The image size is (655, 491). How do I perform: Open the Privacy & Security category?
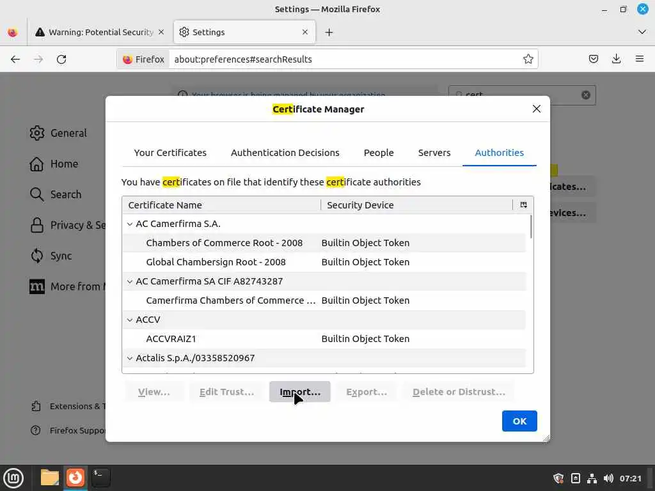67,225
